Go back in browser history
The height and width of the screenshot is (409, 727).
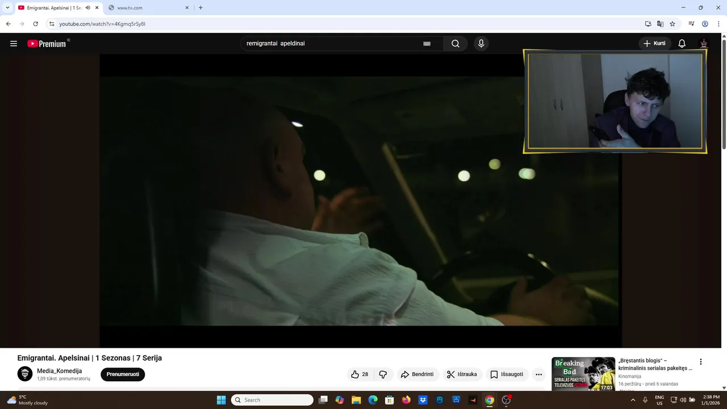(x=8, y=24)
